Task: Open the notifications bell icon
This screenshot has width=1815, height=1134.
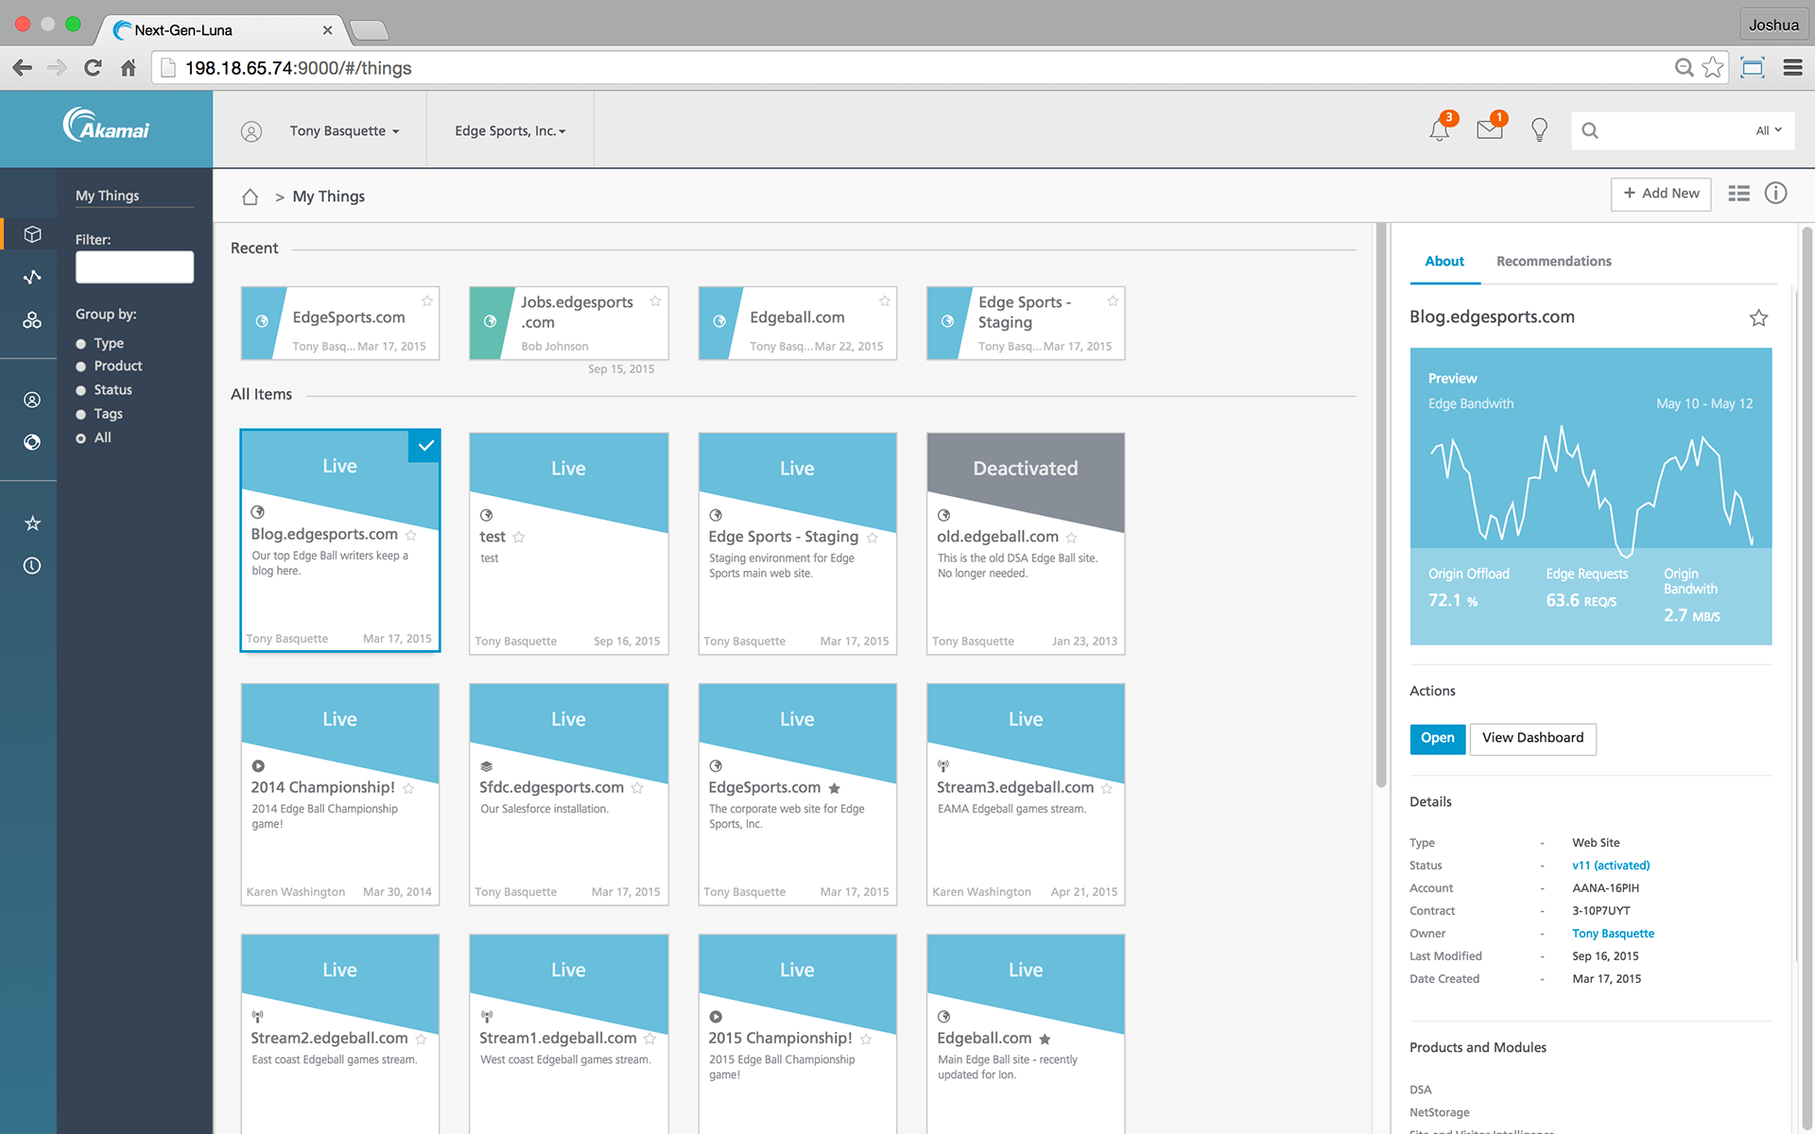Action: click(x=1440, y=130)
